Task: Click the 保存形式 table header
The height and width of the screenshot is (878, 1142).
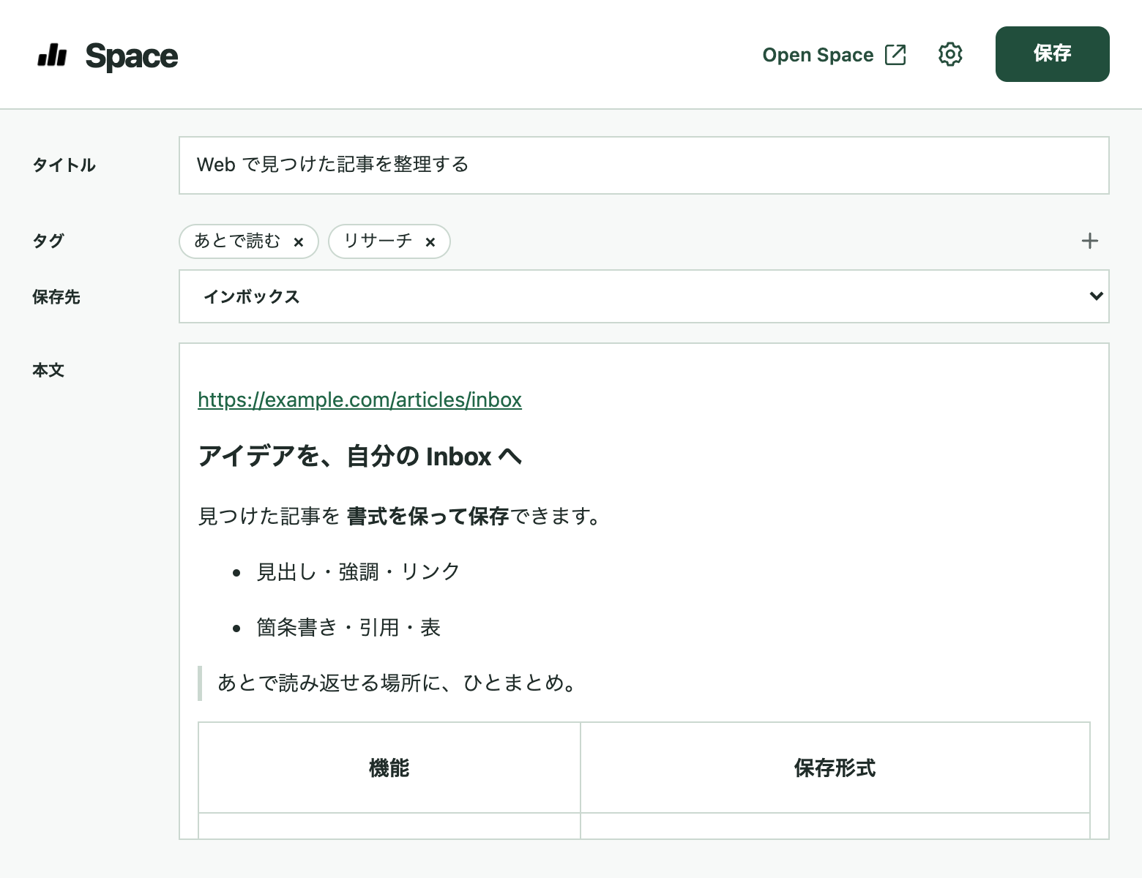Action: coord(835,768)
